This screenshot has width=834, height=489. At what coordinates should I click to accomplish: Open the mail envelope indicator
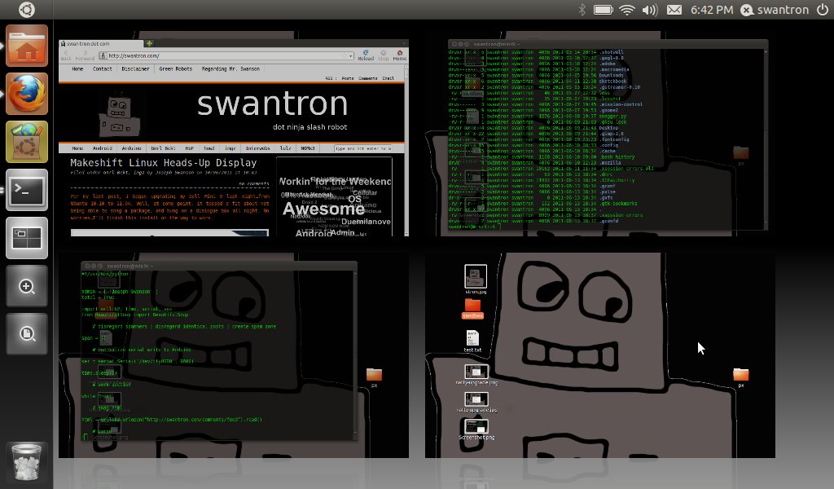point(674,11)
